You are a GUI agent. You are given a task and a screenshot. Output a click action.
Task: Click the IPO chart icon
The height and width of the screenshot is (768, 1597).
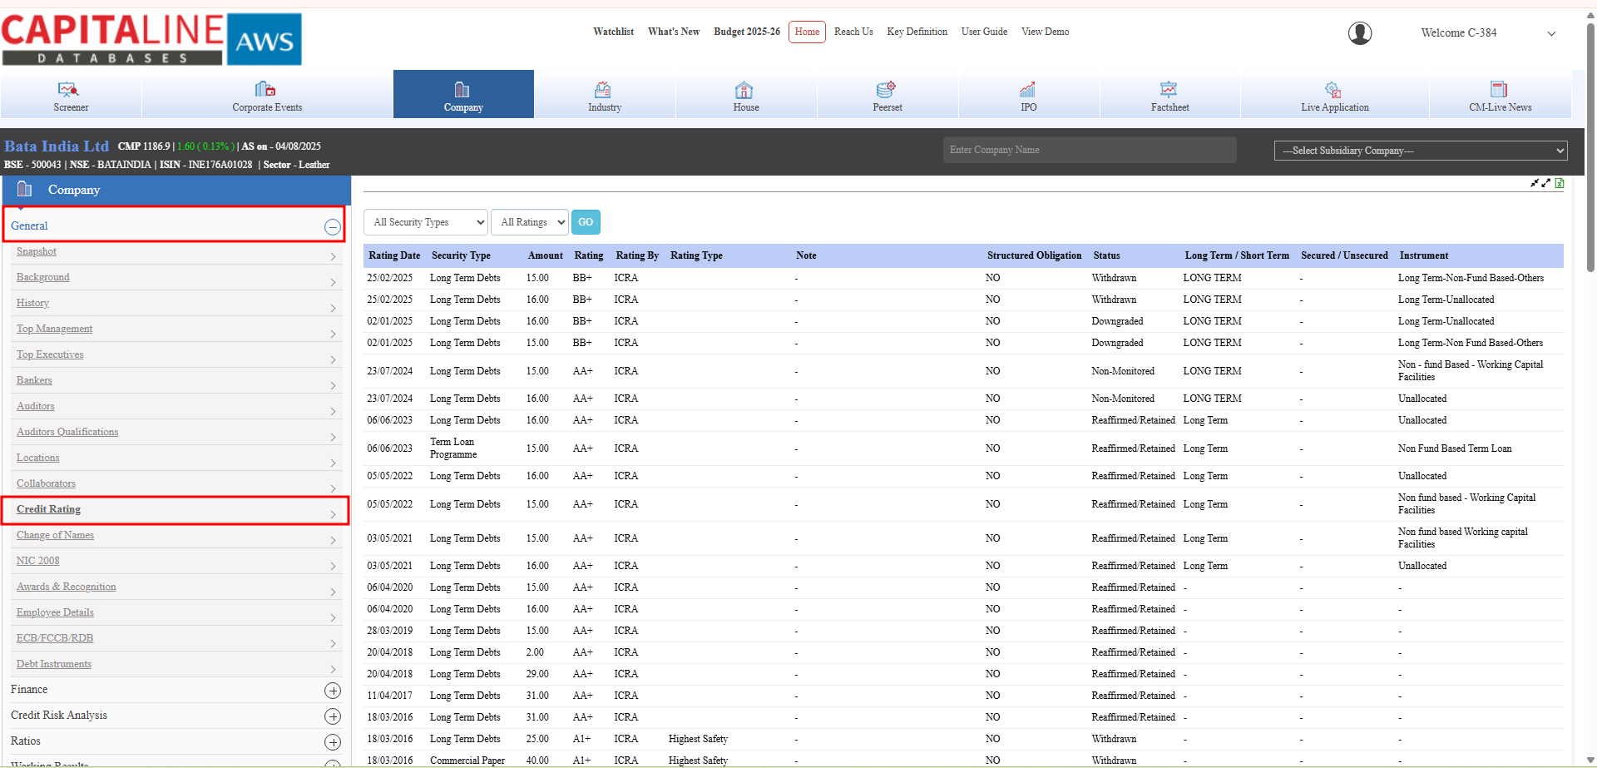point(1028,90)
